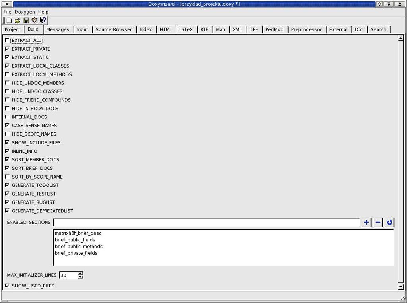
Task: Open the LaTeX tab
Action: [x=186, y=29]
